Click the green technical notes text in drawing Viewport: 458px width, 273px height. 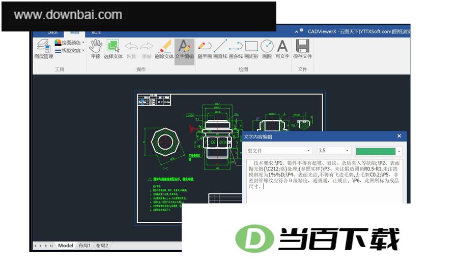pos(168,197)
